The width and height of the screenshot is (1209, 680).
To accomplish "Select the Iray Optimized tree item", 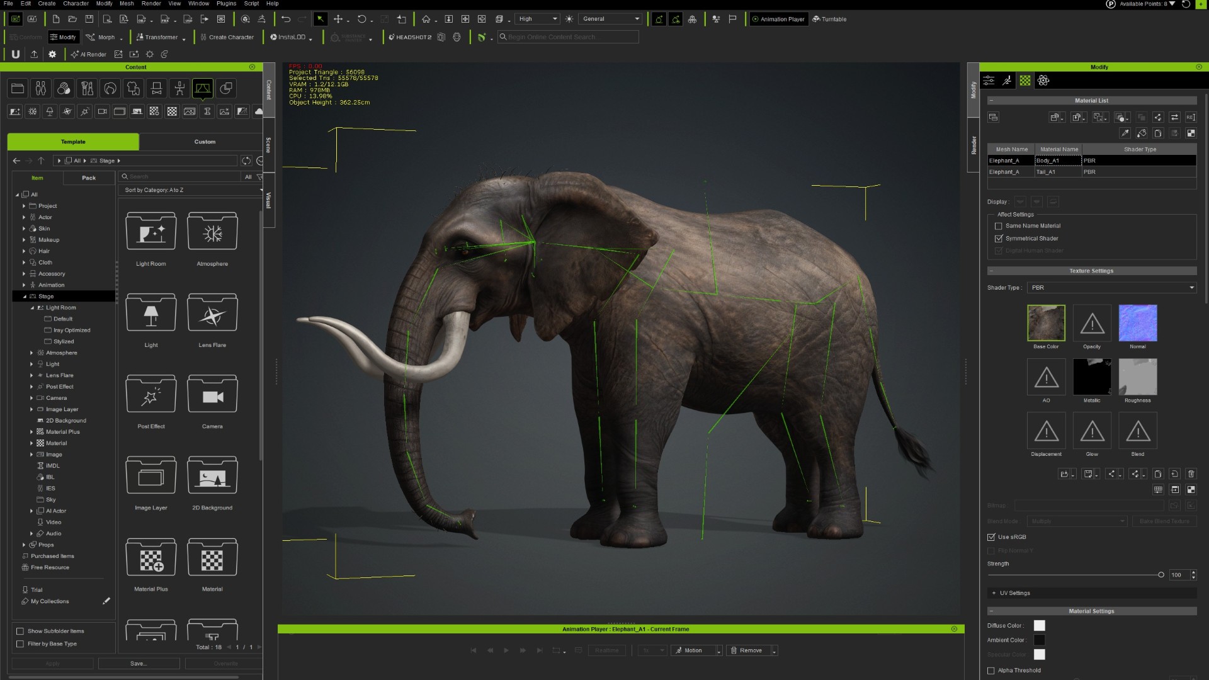I will tap(71, 331).
